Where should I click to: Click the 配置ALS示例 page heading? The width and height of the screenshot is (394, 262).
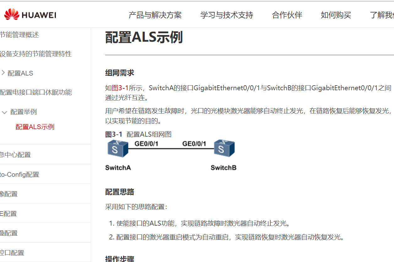[144, 37]
